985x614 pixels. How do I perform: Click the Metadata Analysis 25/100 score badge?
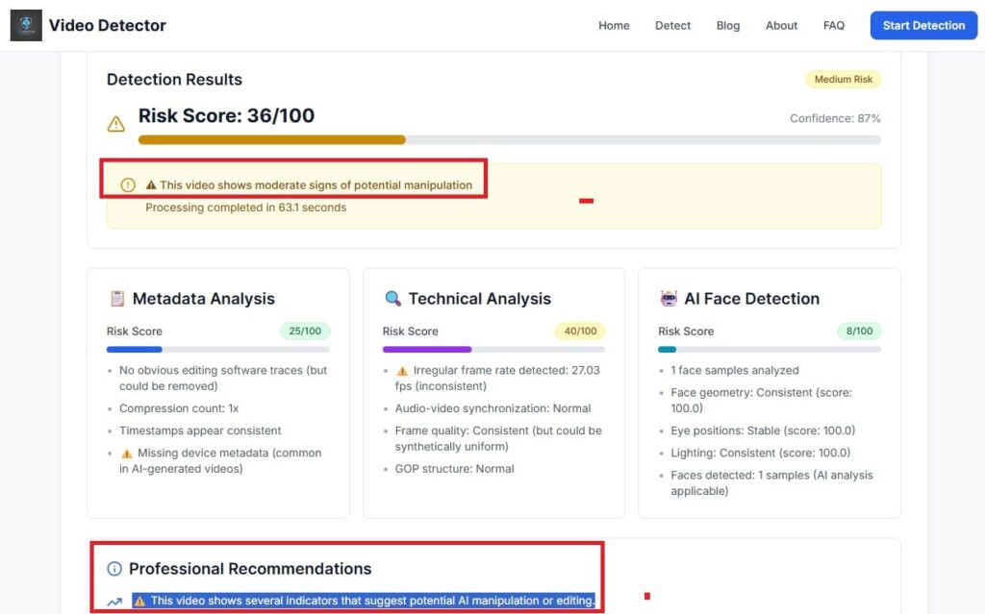pyautogui.click(x=305, y=332)
